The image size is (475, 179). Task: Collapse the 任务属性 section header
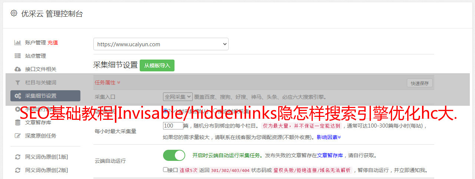point(107,82)
